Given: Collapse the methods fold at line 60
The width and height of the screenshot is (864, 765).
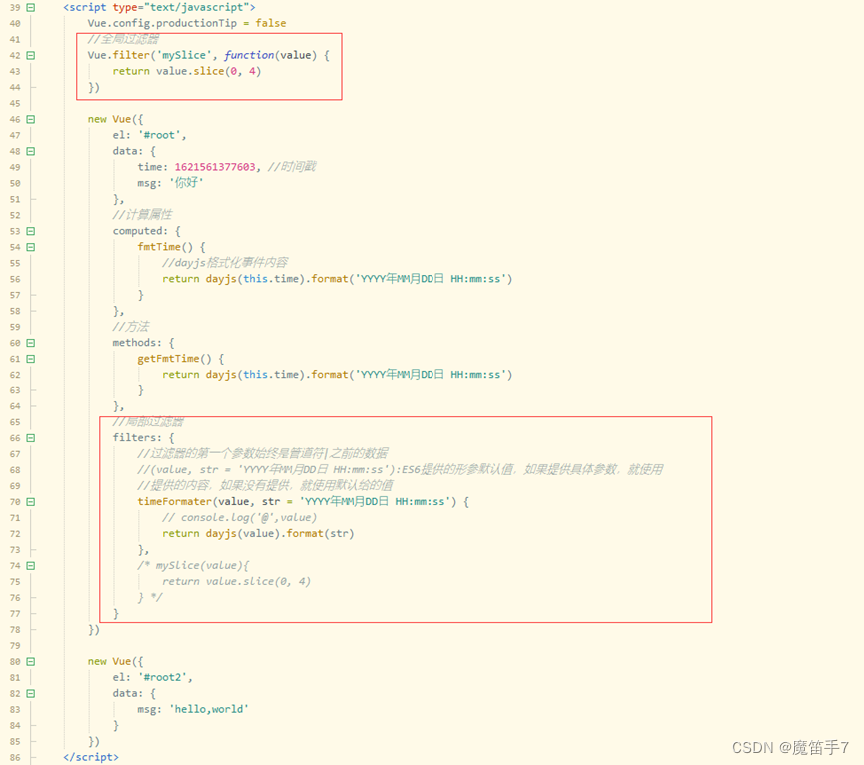Looking at the screenshot, I should (31, 343).
